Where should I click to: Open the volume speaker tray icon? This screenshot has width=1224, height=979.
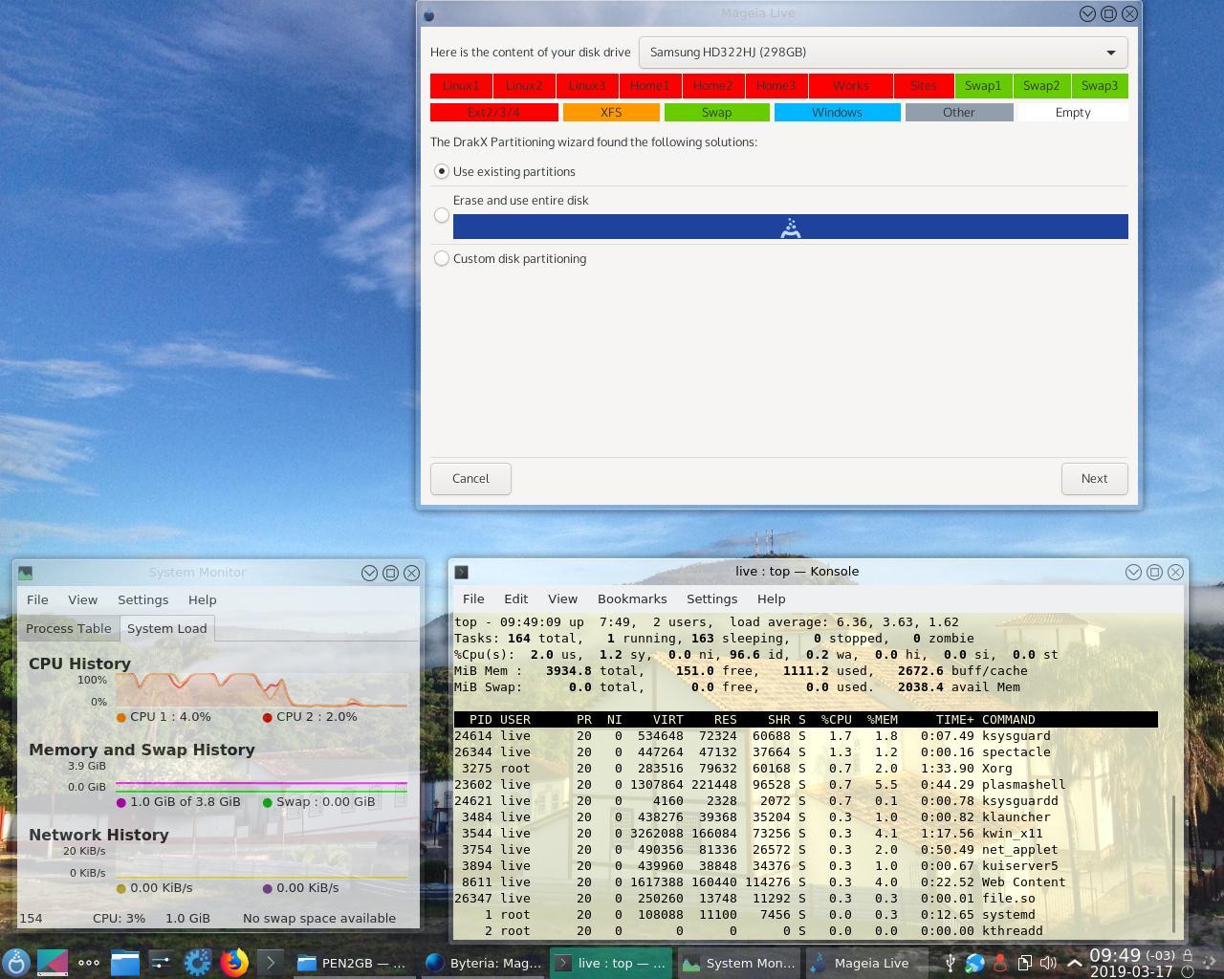click(1048, 963)
